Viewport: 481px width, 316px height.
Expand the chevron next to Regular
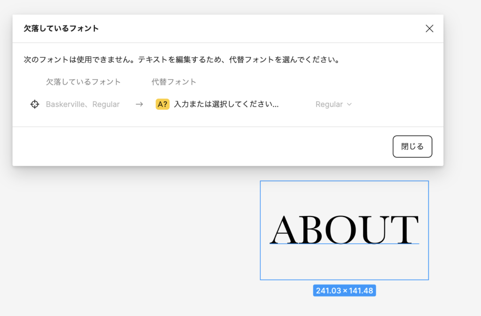point(349,104)
